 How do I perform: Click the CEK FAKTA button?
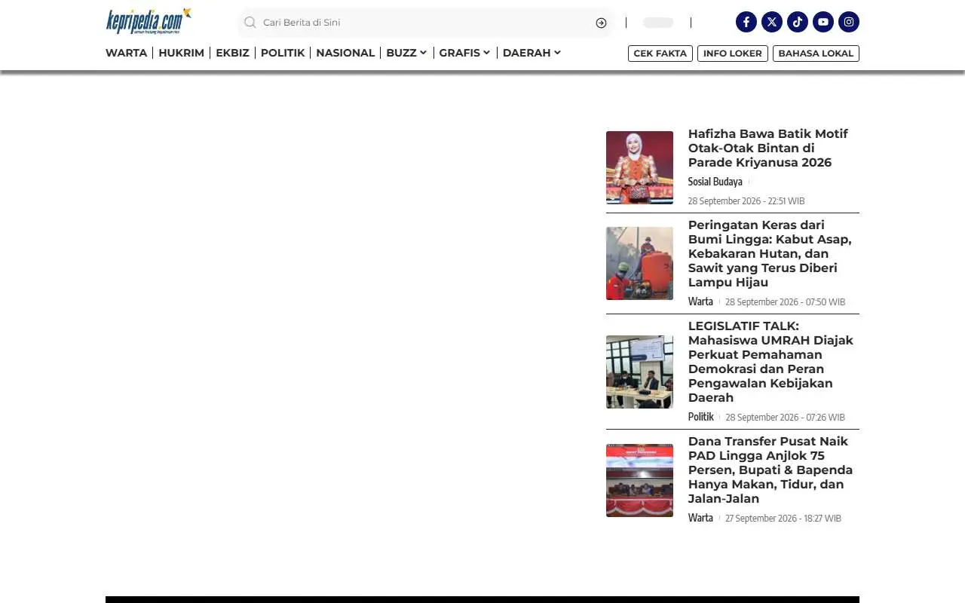coord(660,54)
